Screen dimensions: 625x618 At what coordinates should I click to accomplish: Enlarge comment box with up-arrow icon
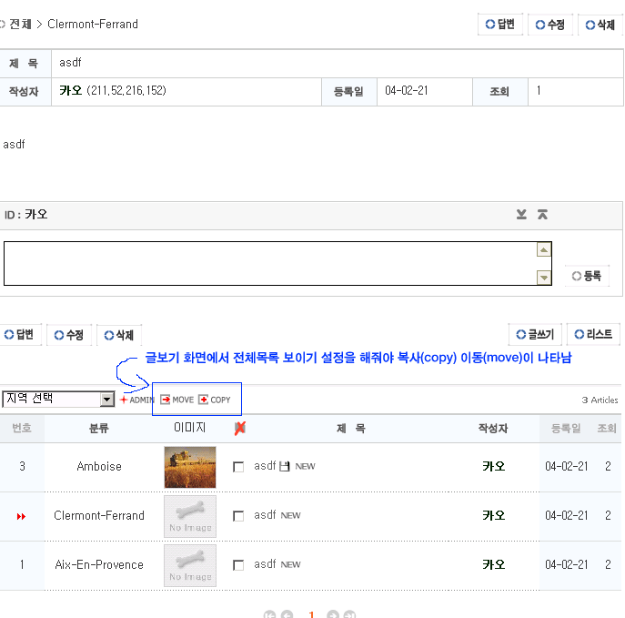(x=542, y=215)
